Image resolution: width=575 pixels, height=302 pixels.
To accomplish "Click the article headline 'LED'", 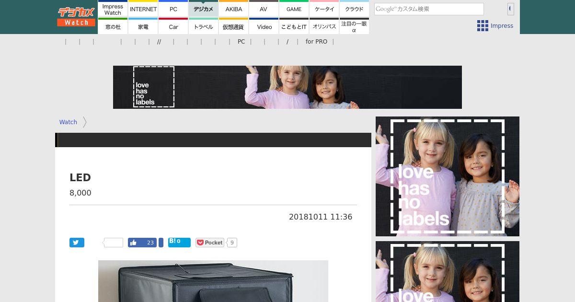I will [x=80, y=177].
